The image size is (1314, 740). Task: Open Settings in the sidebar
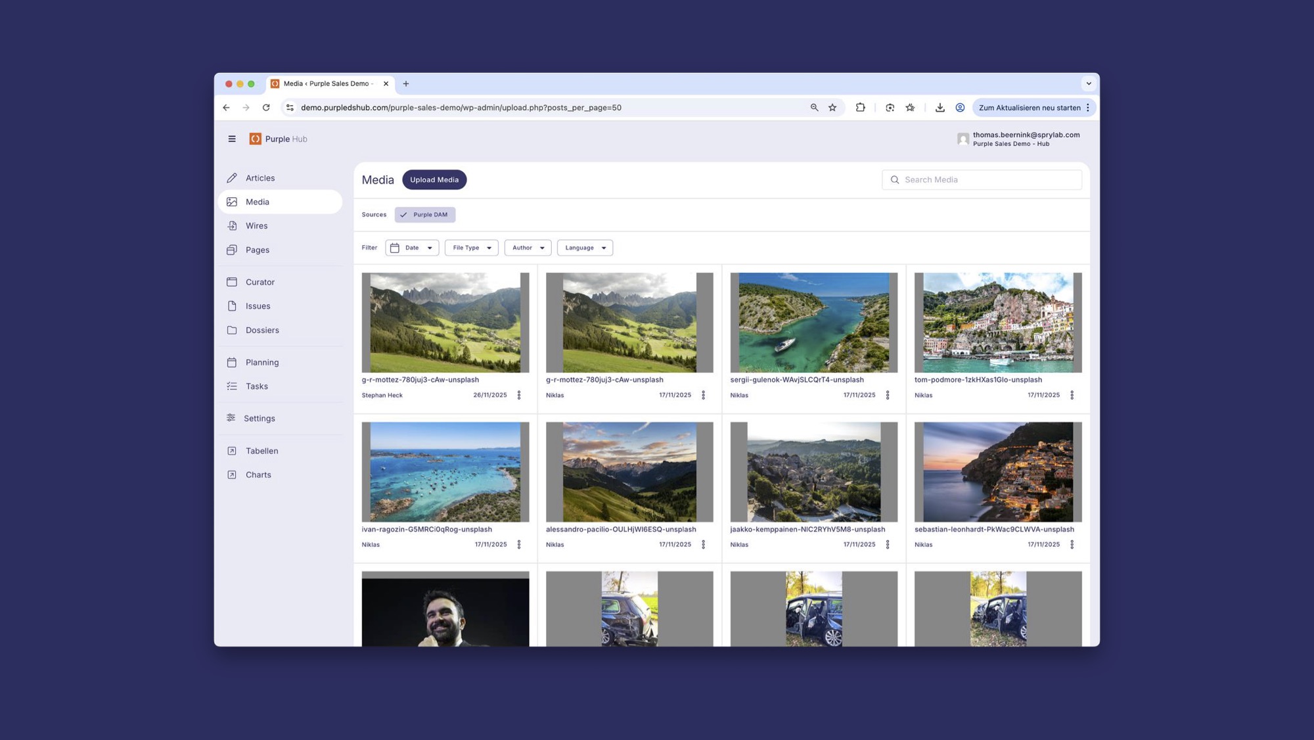pyautogui.click(x=260, y=419)
